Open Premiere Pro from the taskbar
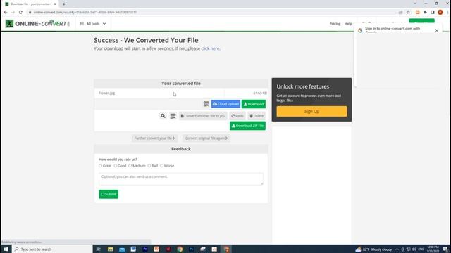The height and width of the screenshot is (253, 451). click(145, 249)
